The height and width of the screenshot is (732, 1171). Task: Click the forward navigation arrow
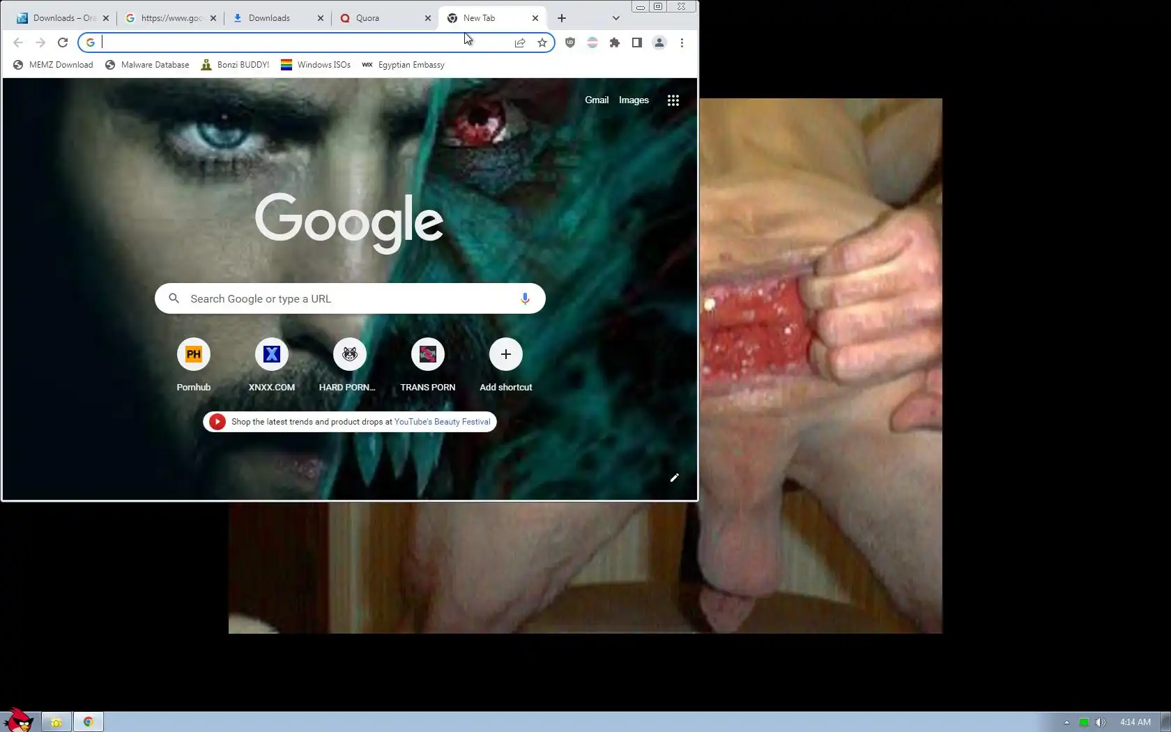[40, 43]
